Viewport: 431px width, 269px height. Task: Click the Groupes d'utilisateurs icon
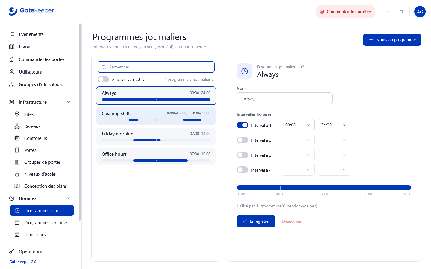coord(12,84)
